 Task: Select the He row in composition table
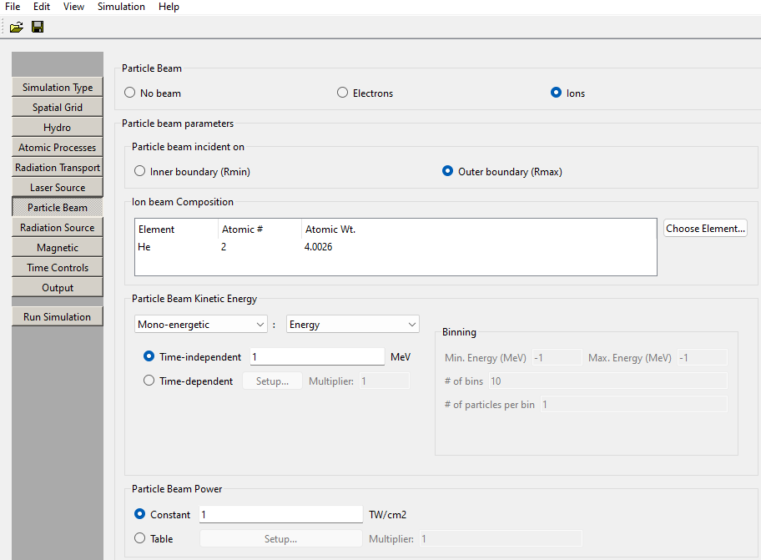(x=250, y=247)
